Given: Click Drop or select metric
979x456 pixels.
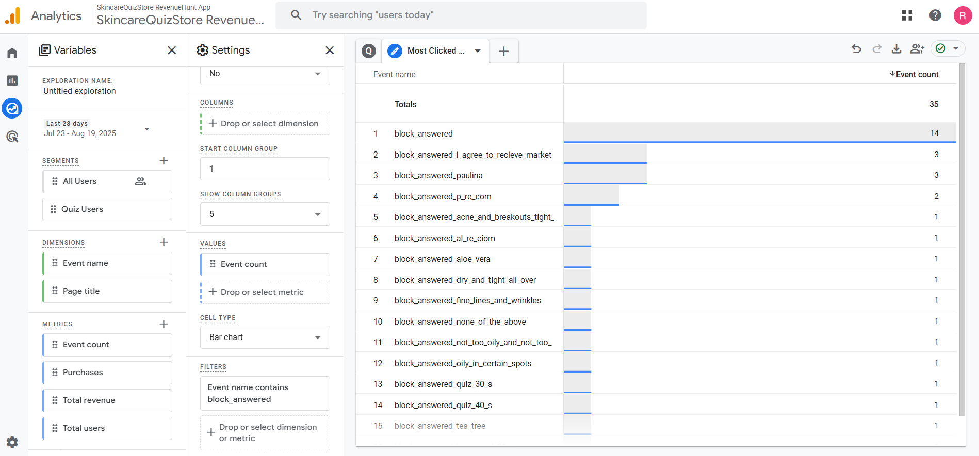Looking at the screenshot, I should (x=265, y=292).
